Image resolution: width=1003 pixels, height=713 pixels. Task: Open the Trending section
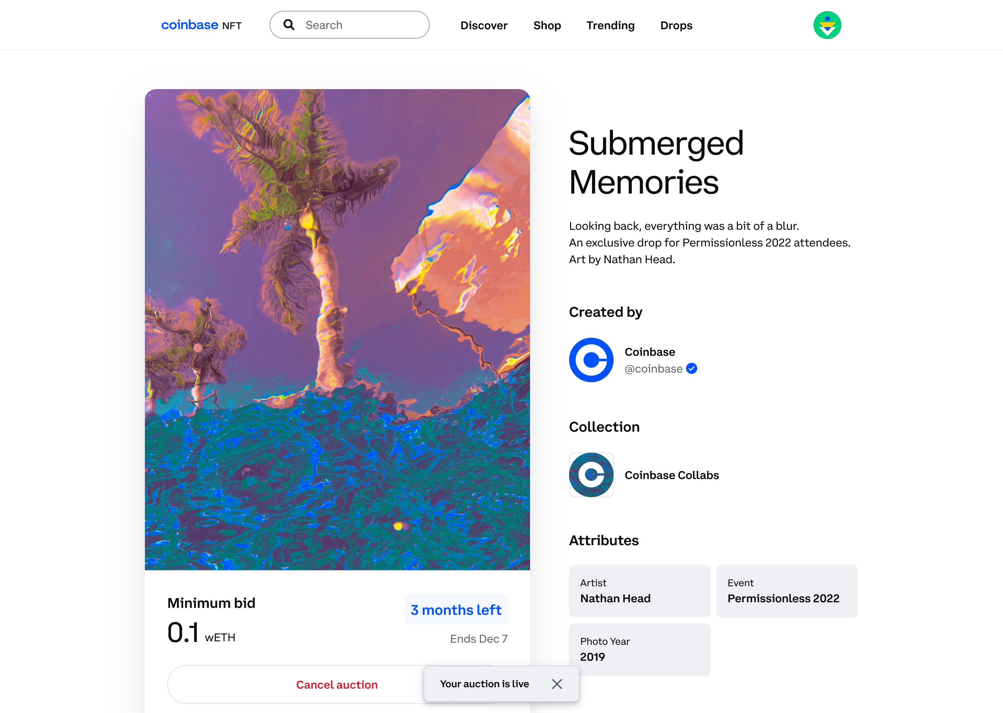(x=610, y=25)
